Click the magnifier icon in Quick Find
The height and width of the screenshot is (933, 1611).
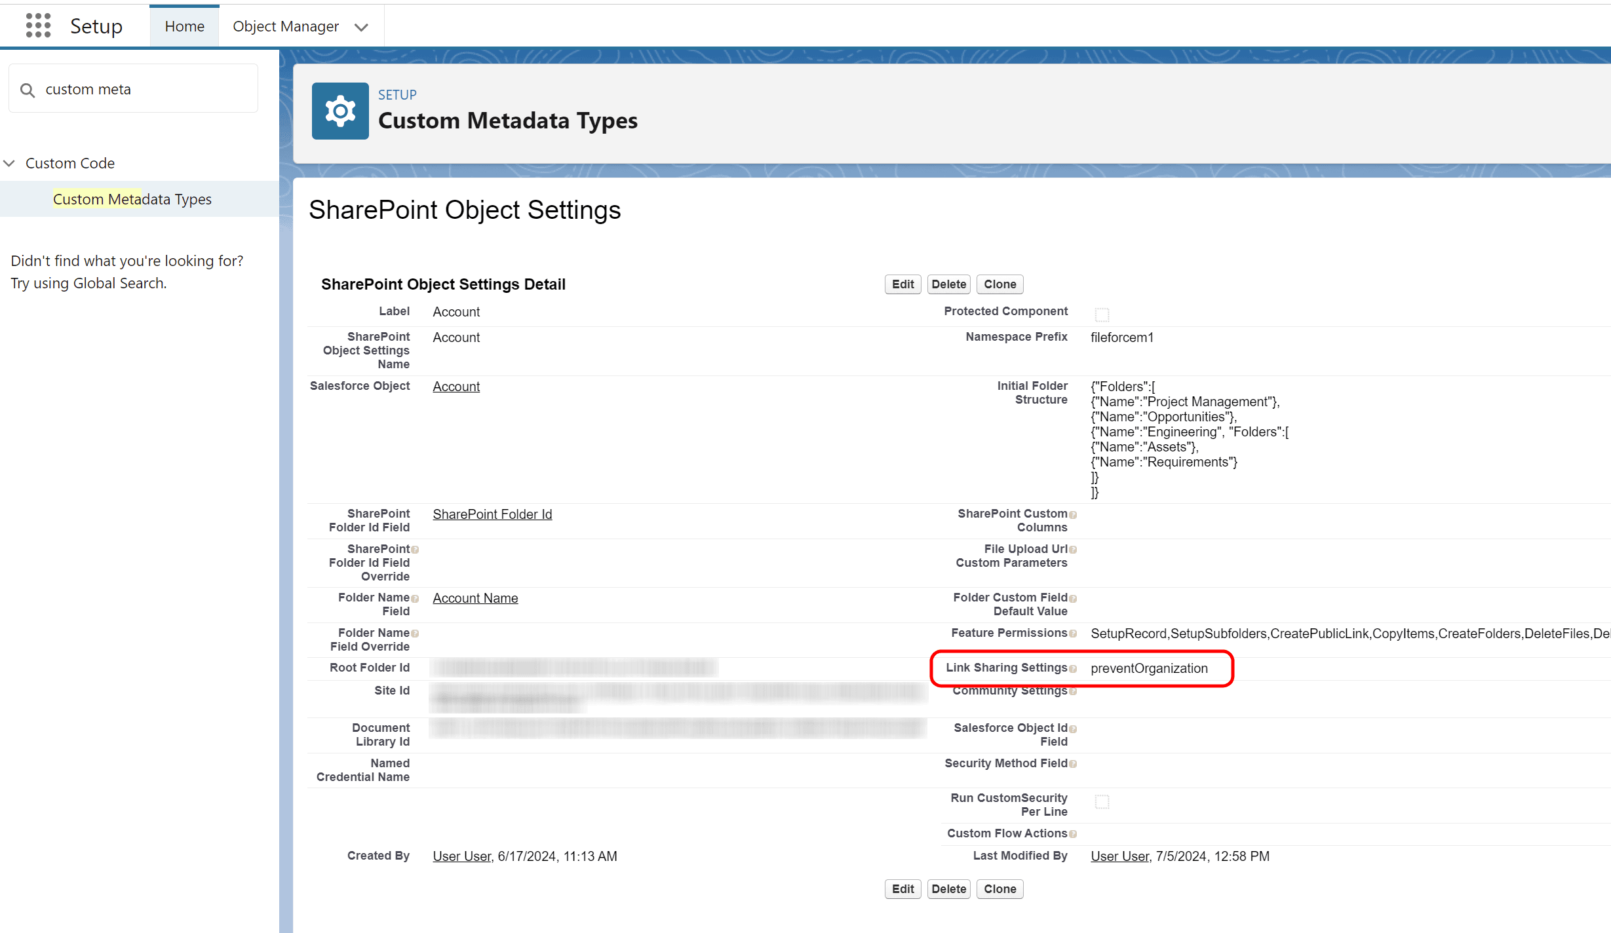(x=27, y=90)
